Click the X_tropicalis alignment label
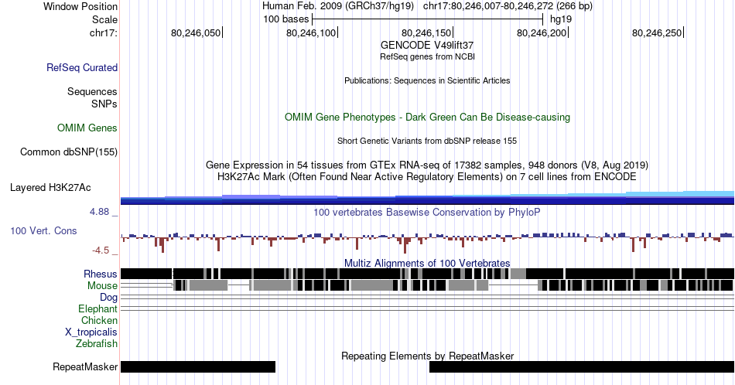 (91, 332)
